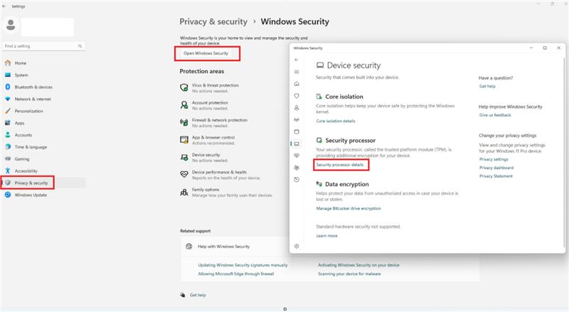Open the hamburger menu in Windows Security
Viewport: 569px width, 312px height.
pos(297,72)
